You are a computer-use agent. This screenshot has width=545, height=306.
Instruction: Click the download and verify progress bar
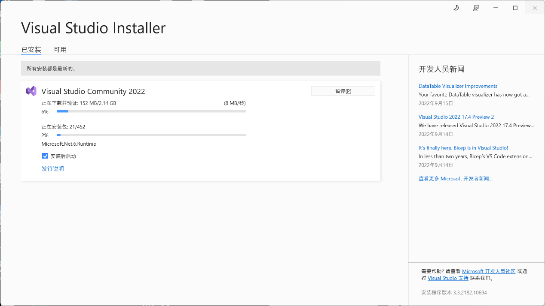[151, 111]
